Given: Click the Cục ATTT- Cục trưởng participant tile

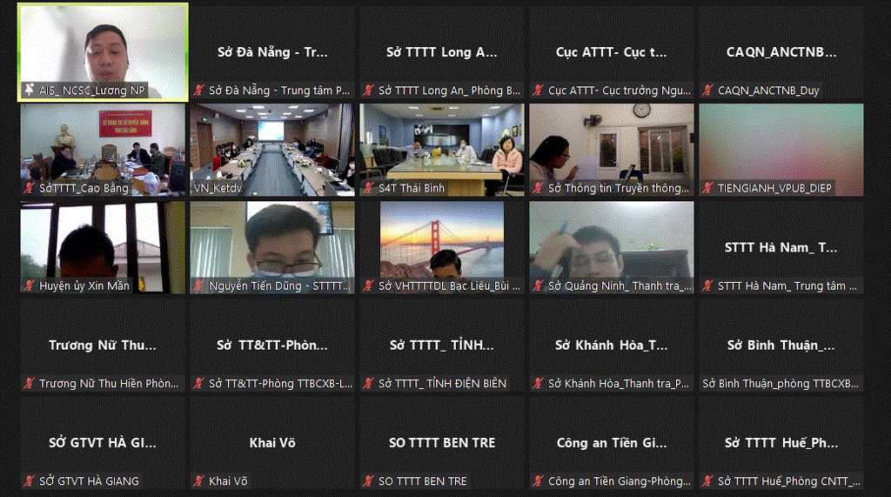Looking at the screenshot, I should pos(612,52).
